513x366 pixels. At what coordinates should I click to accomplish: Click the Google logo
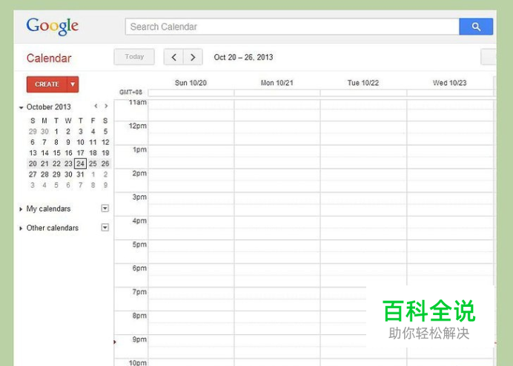(53, 26)
